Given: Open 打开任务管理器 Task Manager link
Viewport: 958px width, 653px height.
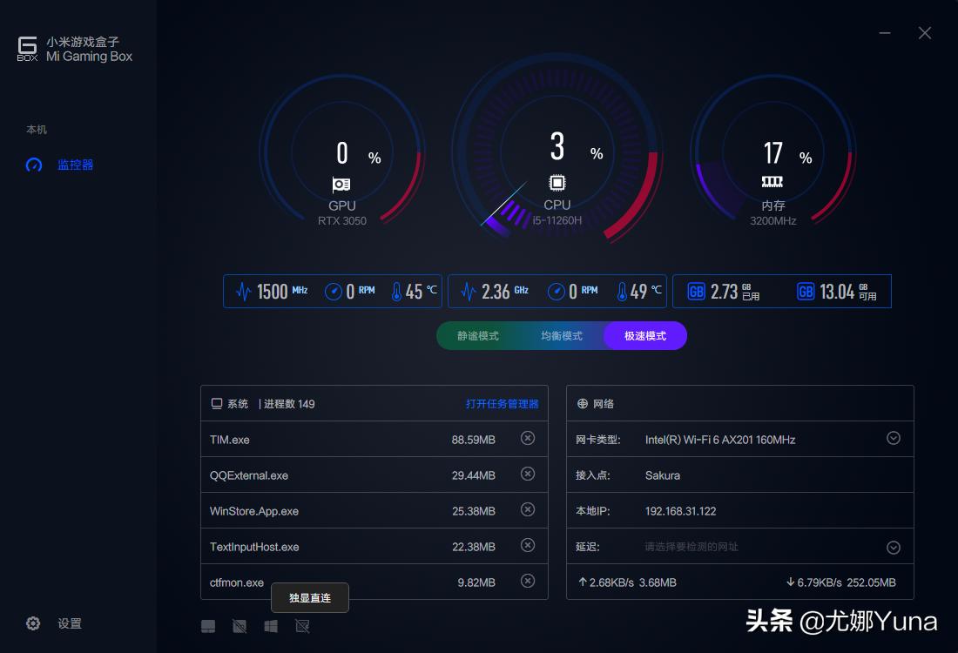Looking at the screenshot, I should point(503,403).
